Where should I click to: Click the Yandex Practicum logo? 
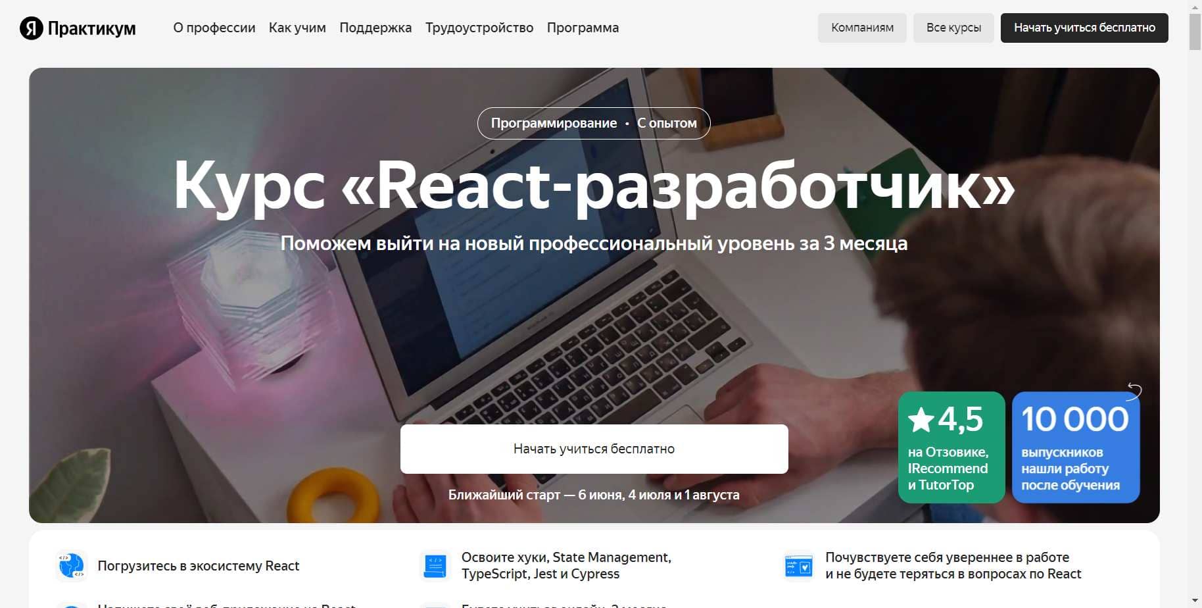pyautogui.click(x=77, y=28)
